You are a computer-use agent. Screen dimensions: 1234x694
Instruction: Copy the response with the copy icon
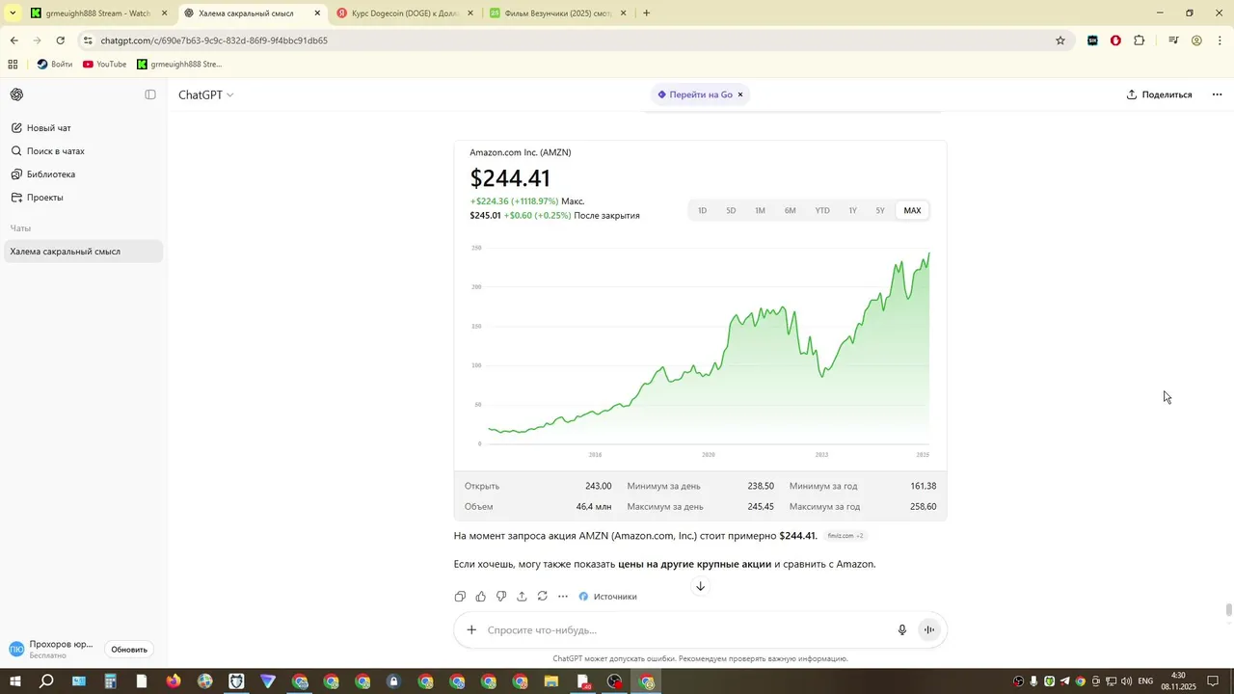point(460,597)
